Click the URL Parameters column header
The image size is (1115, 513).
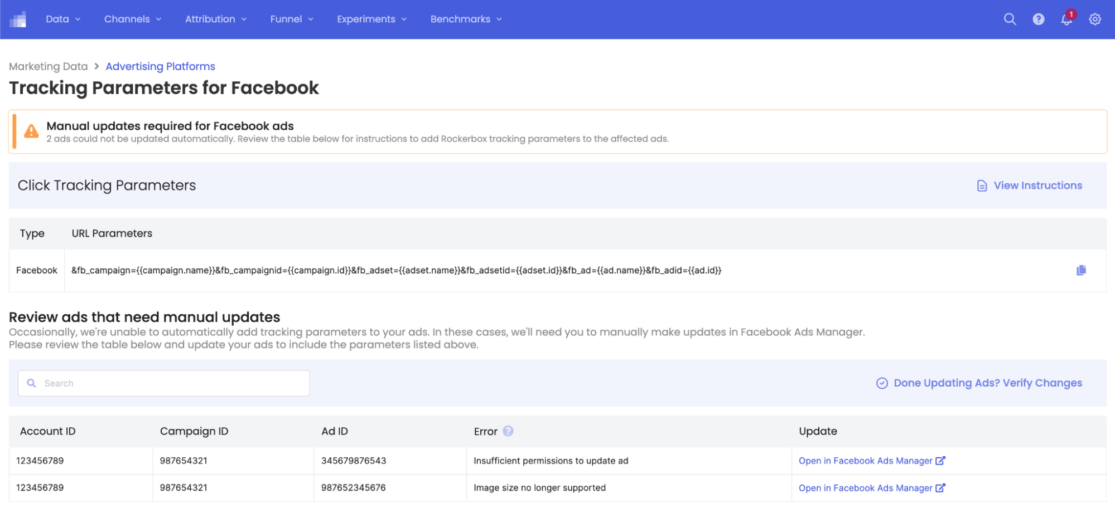pyautogui.click(x=112, y=233)
